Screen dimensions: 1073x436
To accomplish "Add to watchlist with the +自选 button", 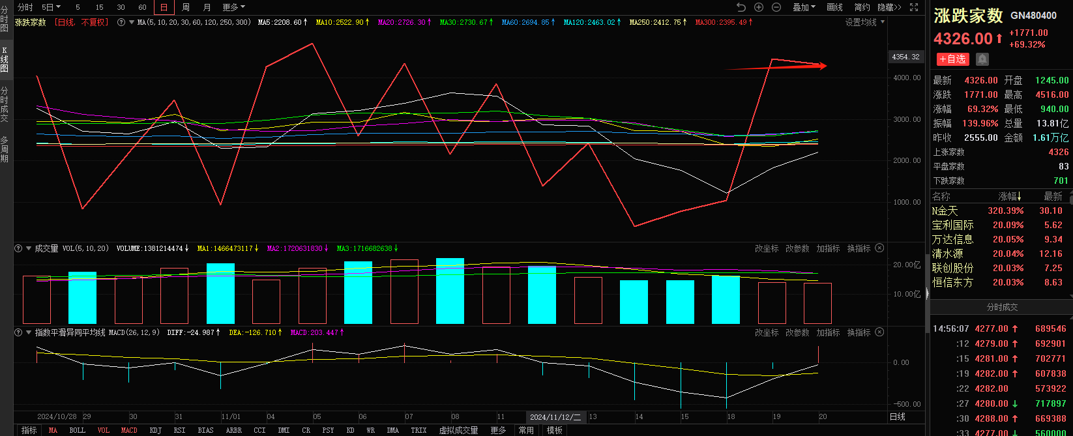I will pos(952,59).
